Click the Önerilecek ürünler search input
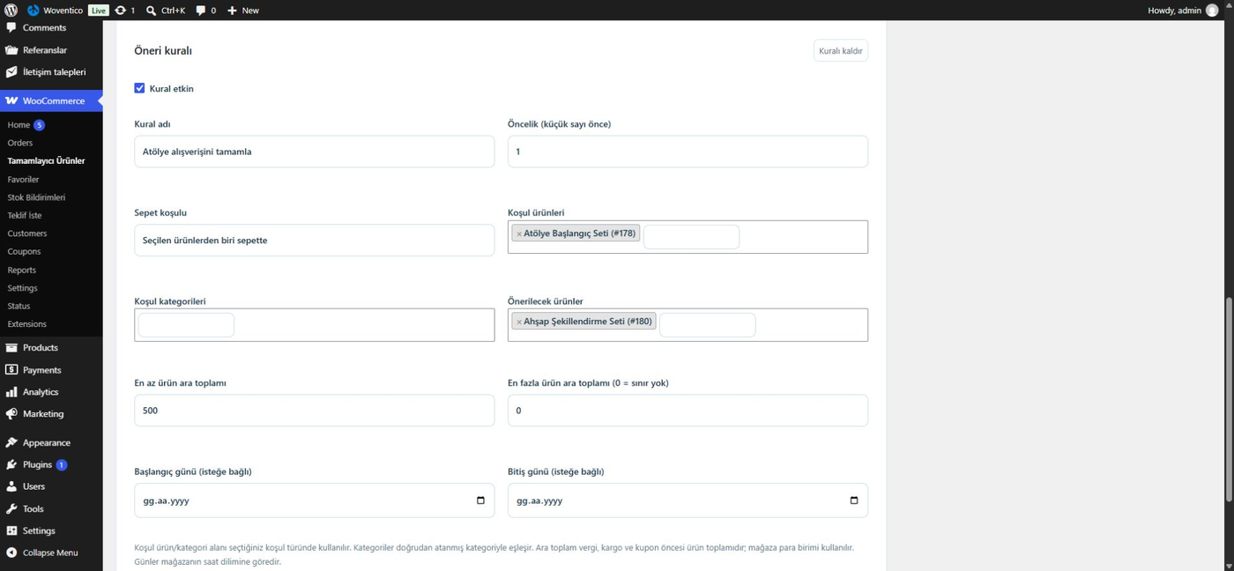Image resolution: width=1234 pixels, height=571 pixels. (708, 325)
